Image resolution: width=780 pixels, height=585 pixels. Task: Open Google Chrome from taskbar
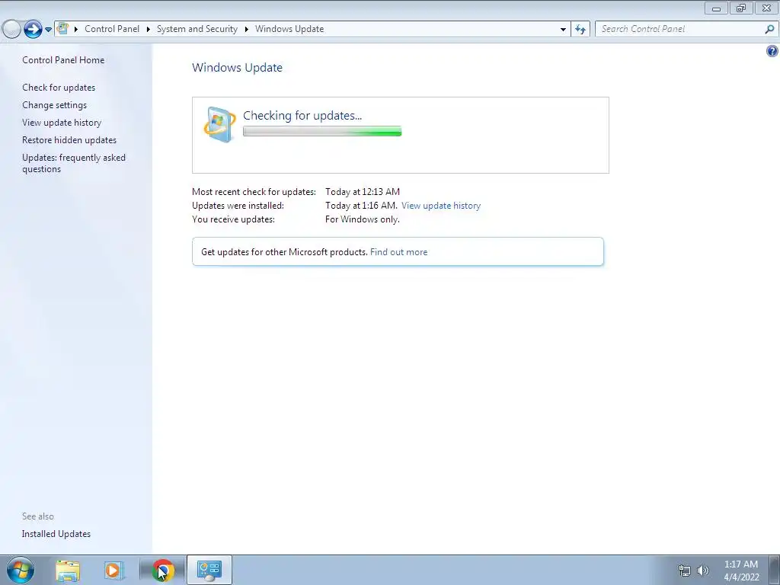pos(163,570)
